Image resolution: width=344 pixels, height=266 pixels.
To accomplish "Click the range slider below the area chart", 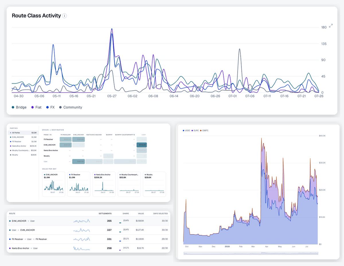I will tap(251, 253).
